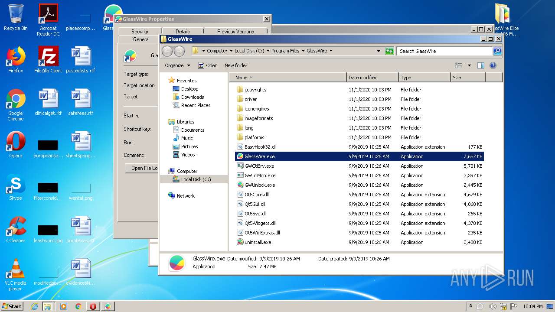Select Recent Places in navigation pane
The image size is (555, 312).
pyautogui.click(x=192, y=105)
